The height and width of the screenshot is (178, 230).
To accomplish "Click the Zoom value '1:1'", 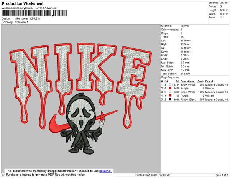I will [x=222, y=18].
